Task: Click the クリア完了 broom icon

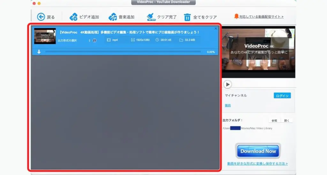Action: (151, 17)
